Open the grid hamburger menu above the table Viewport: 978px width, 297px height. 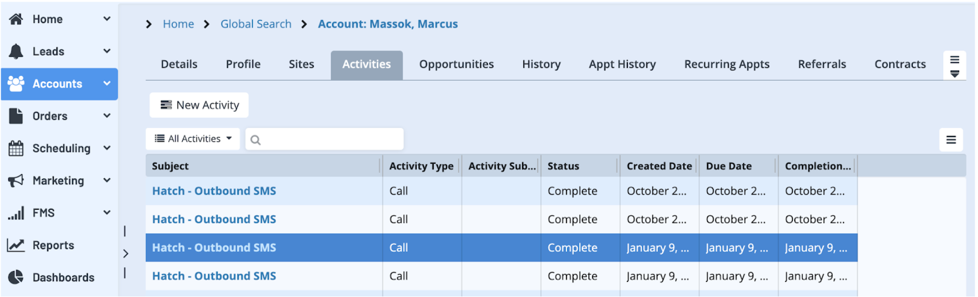tap(951, 140)
